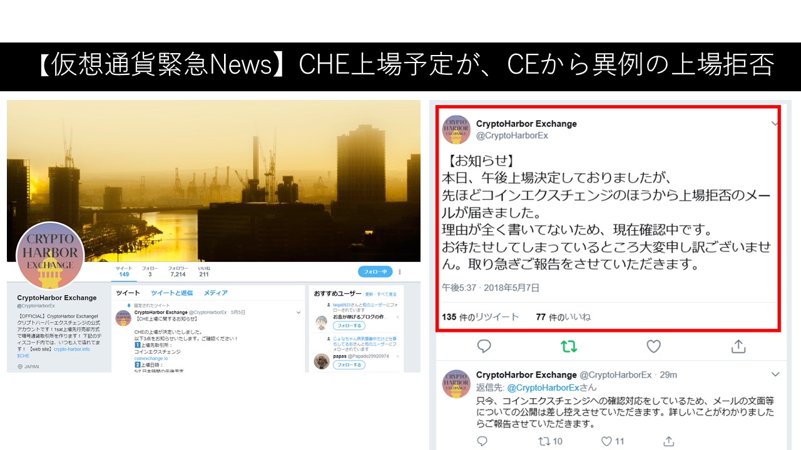Click the share upload icon under main tweet
This screenshot has height=450, width=801.
(x=738, y=346)
